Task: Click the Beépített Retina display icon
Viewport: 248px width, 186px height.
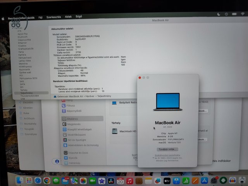Action: click(x=114, y=103)
